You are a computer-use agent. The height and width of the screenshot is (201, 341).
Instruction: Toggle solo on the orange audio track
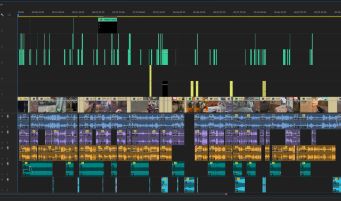pyautogui.click(x=2, y=148)
